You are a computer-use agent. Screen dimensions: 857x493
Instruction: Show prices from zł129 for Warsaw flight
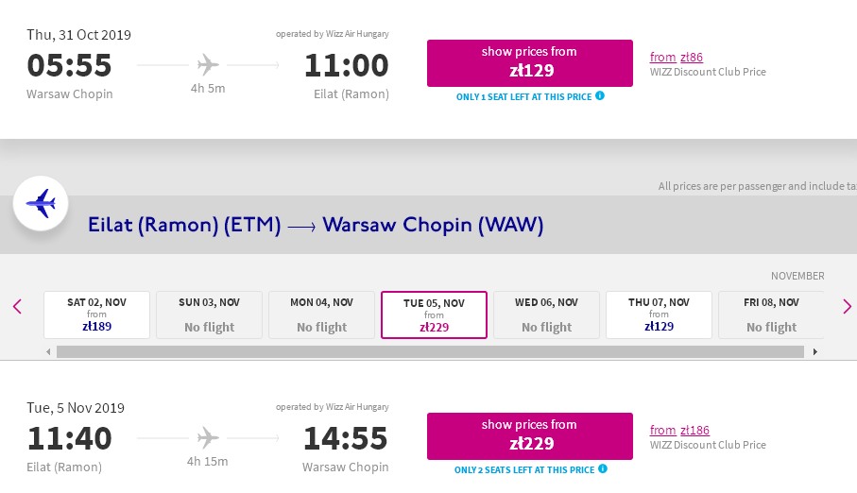530,63
